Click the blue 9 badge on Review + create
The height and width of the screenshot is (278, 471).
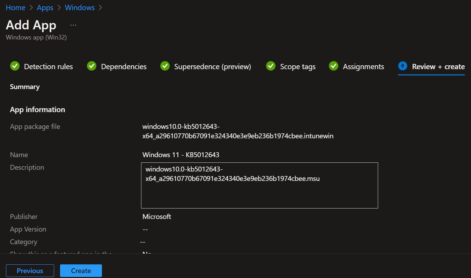403,66
